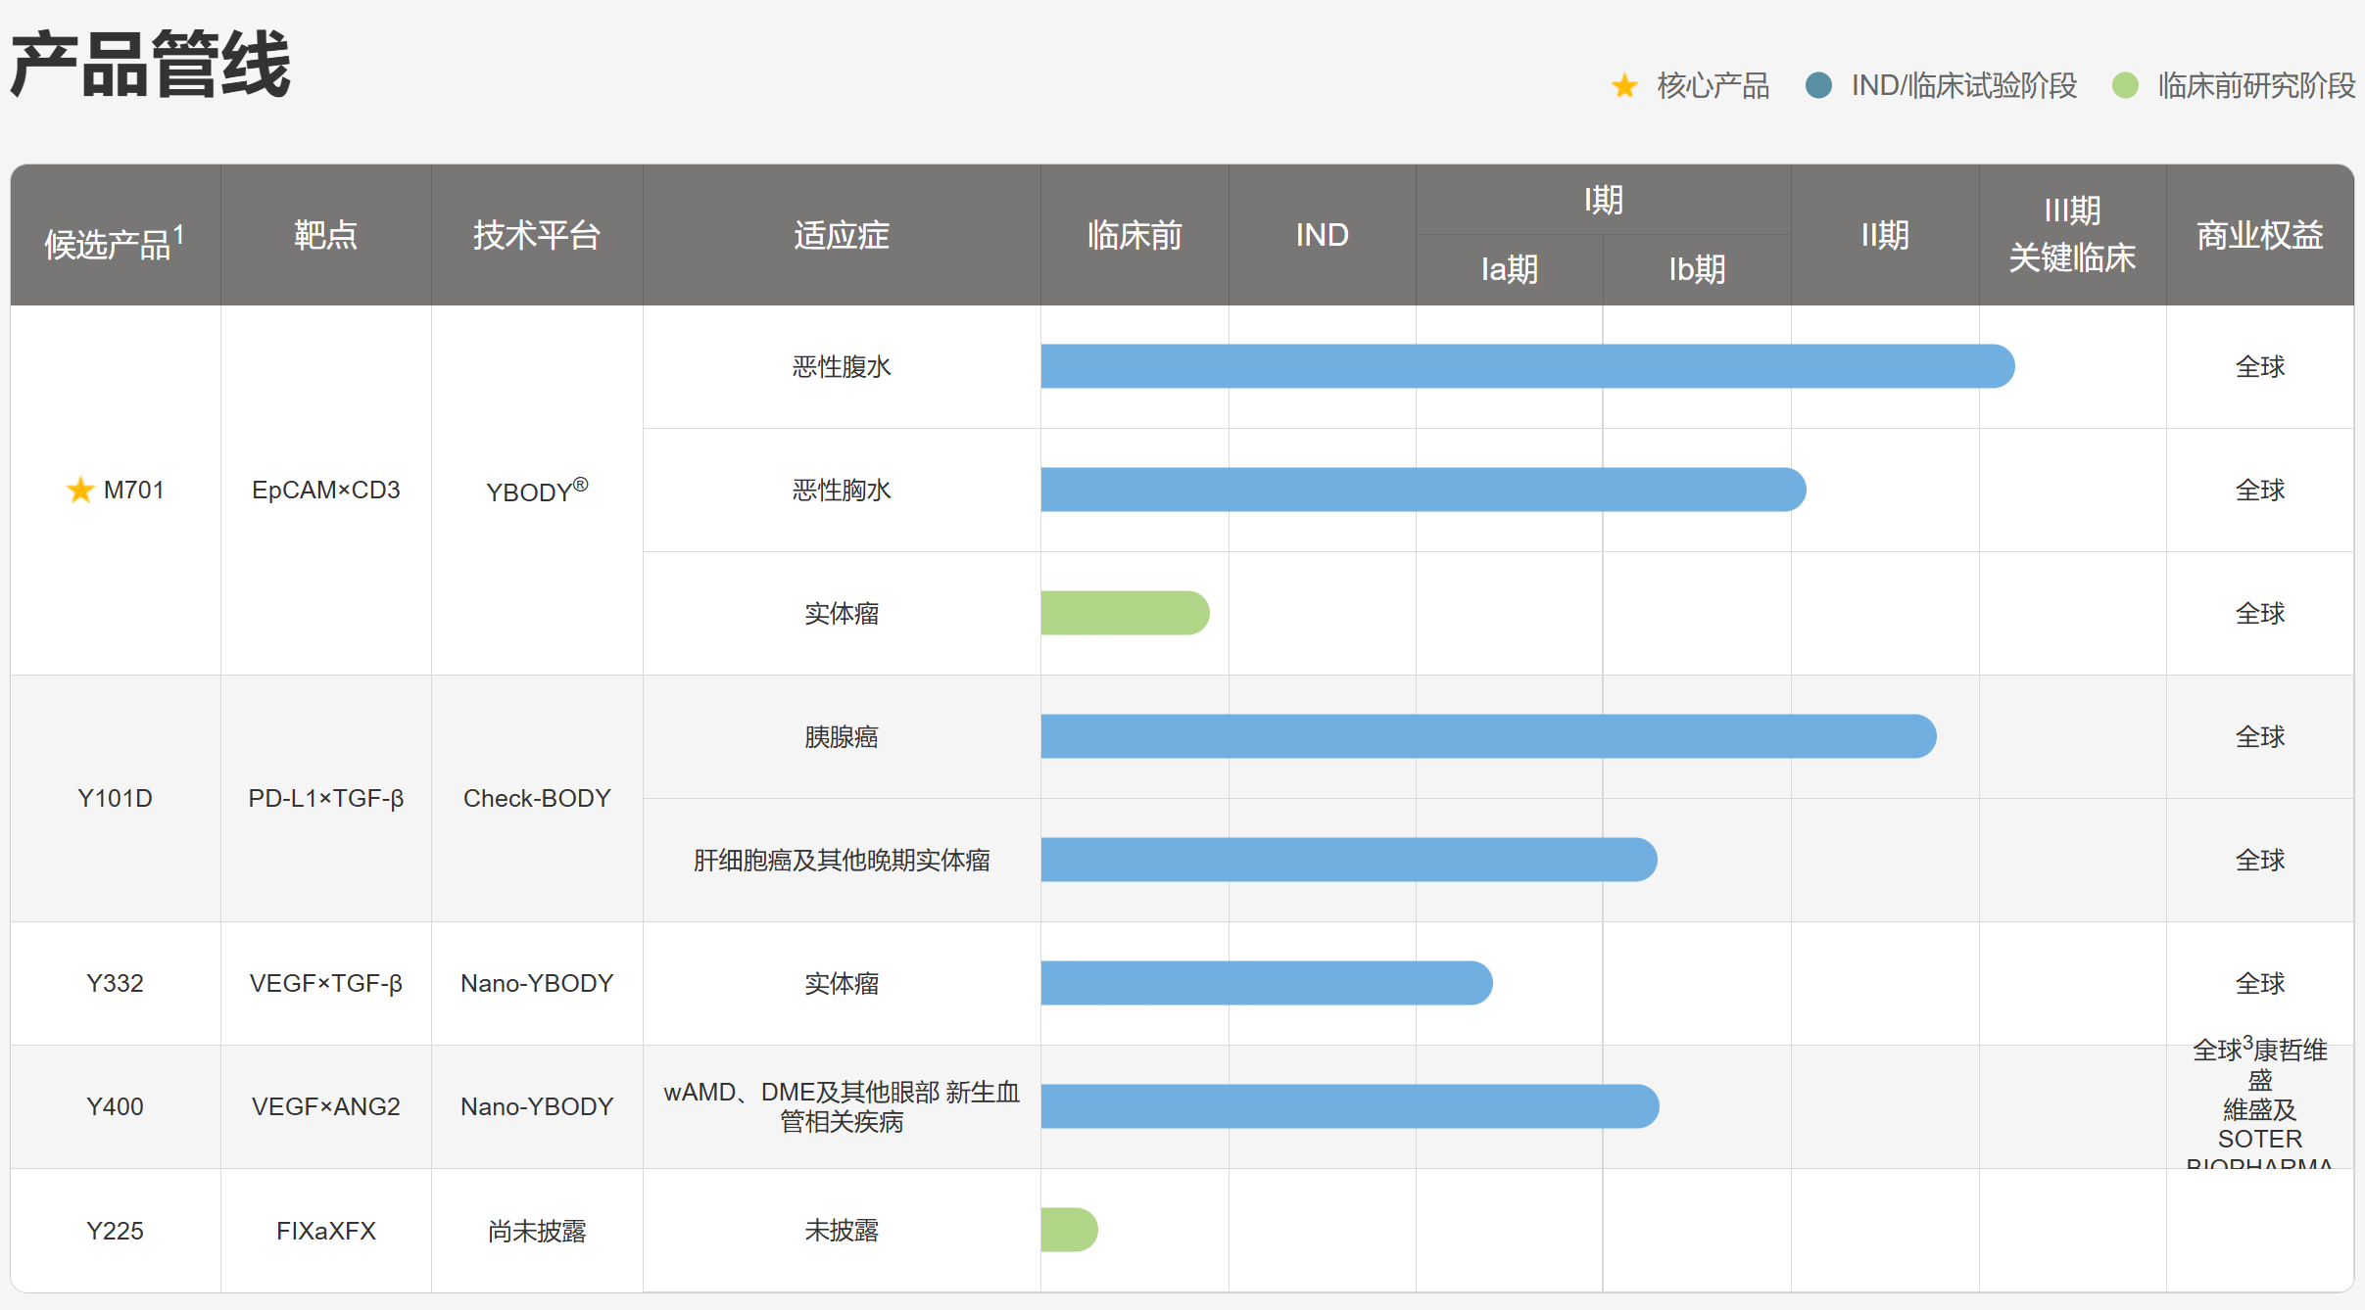Click the Y101D product name

(x=115, y=798)
